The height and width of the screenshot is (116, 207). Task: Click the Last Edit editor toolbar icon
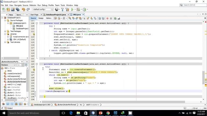point(55,18)
